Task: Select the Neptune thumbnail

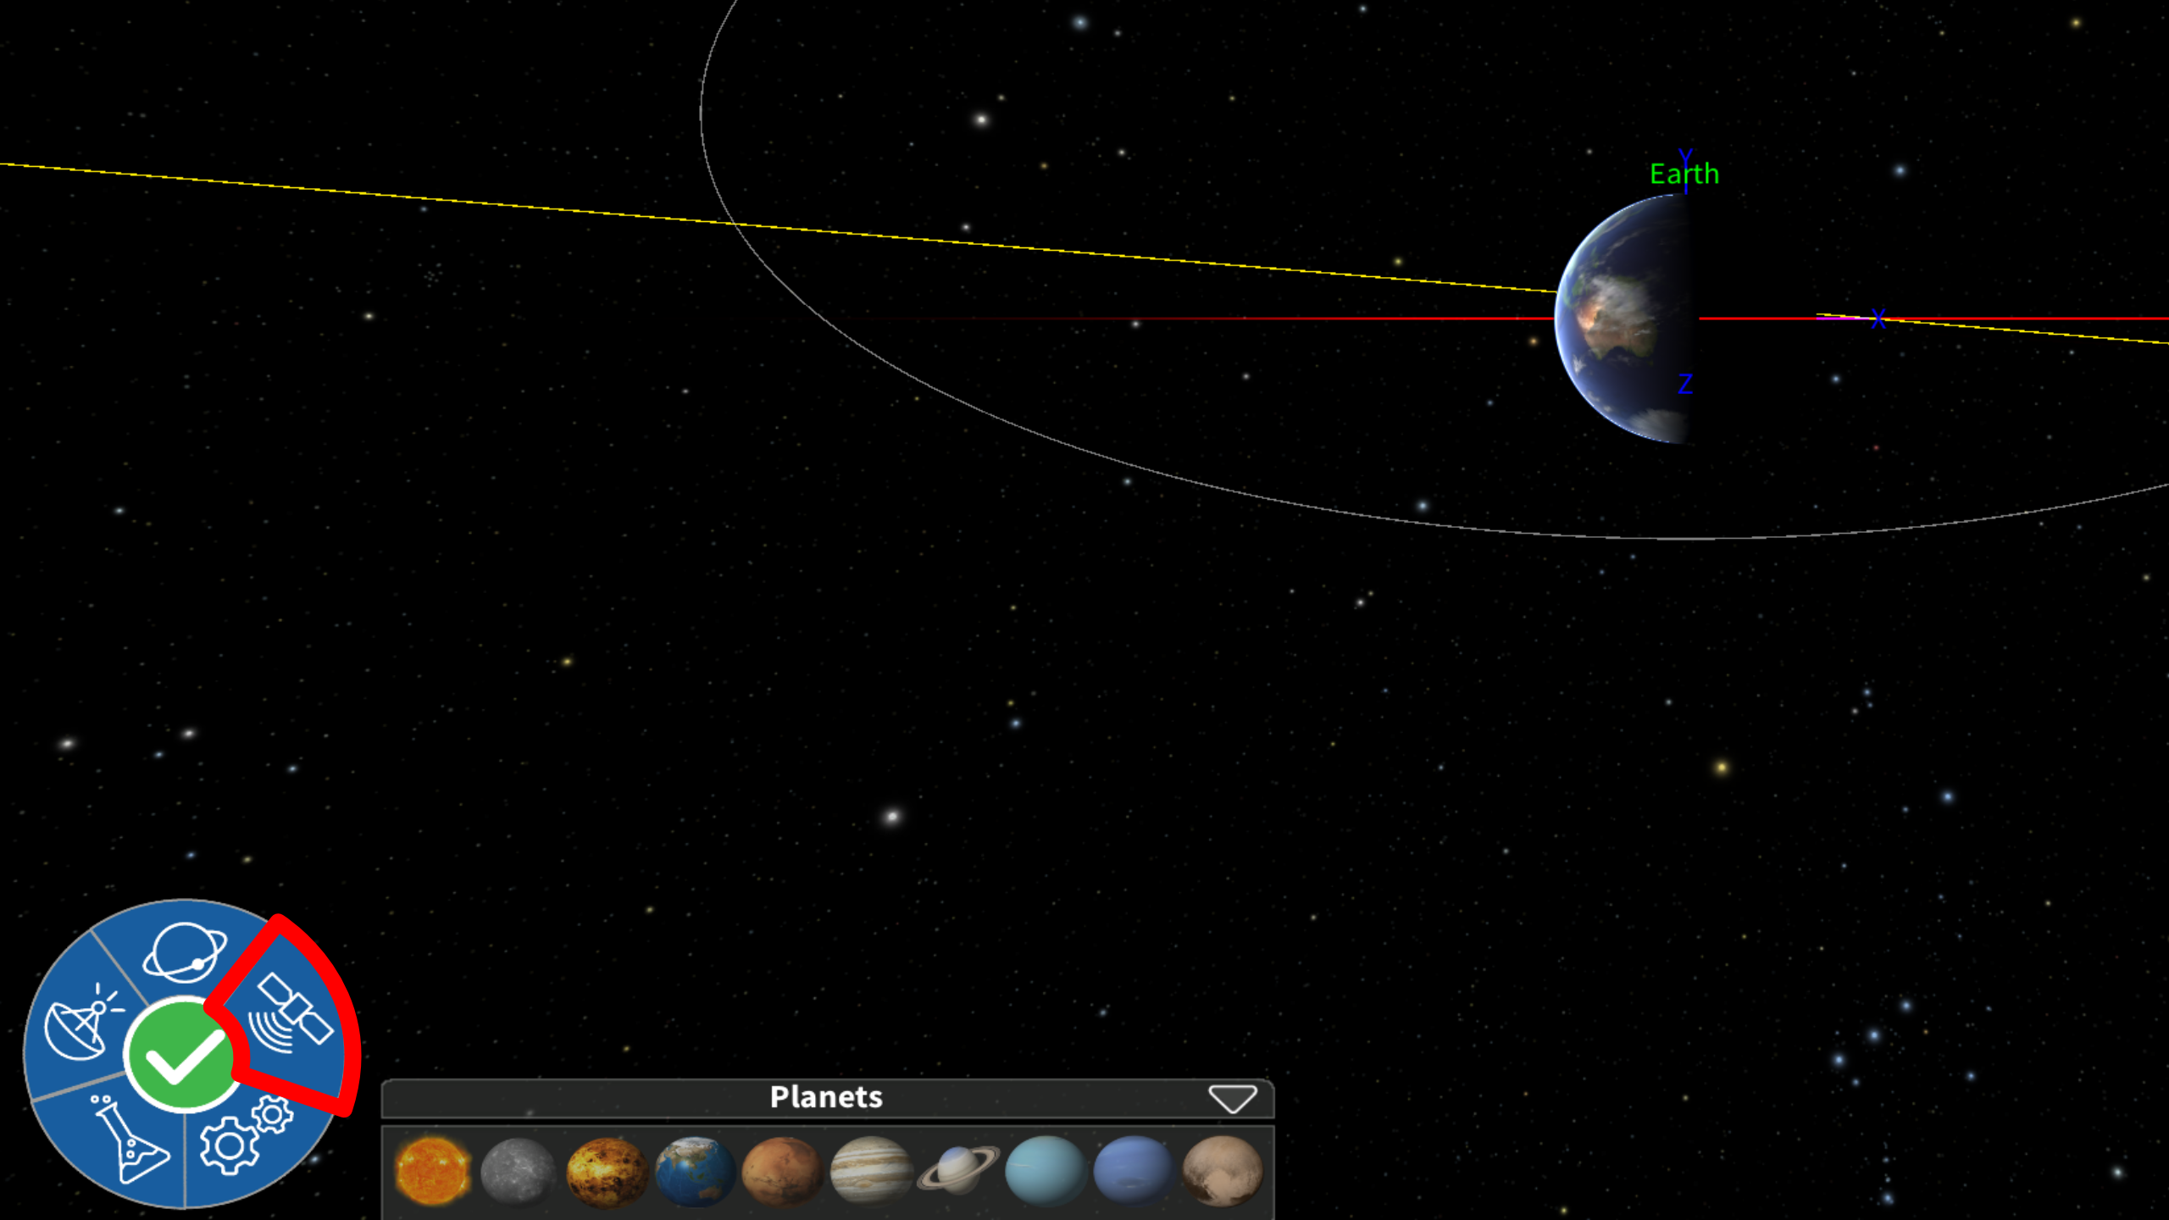Action: click(x=1134, y=1171)
